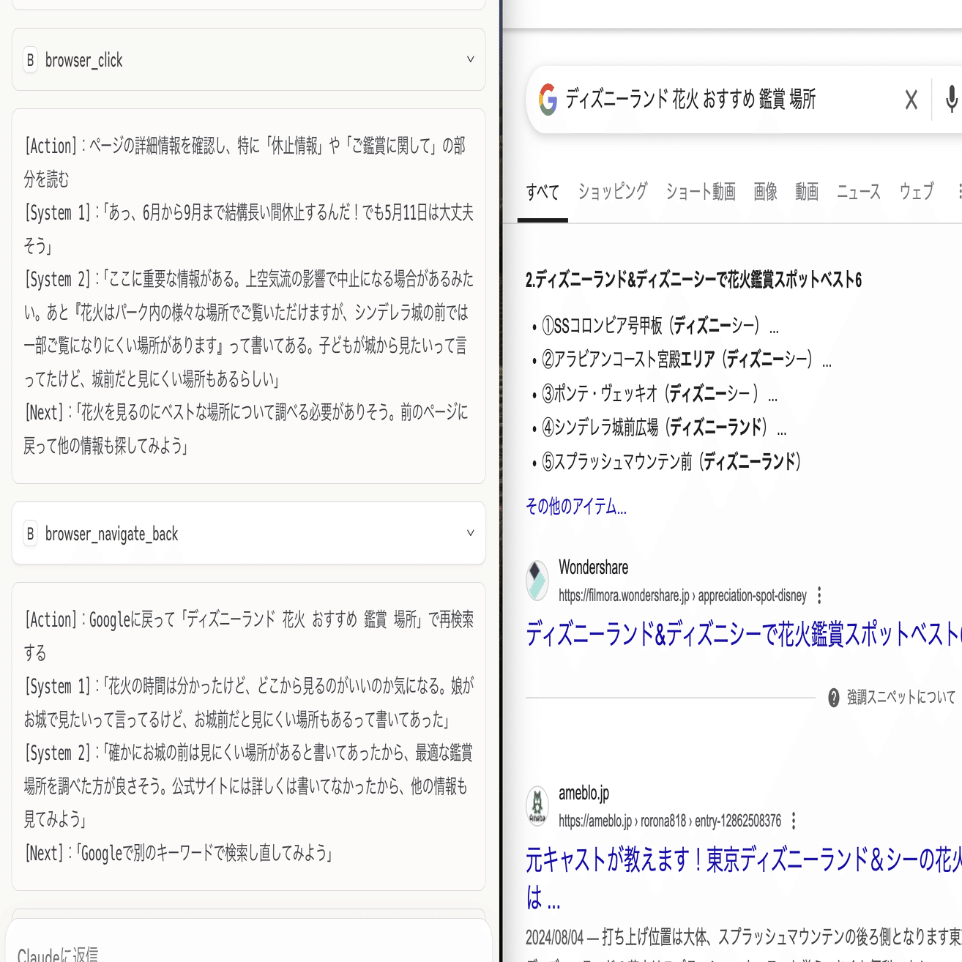
Task: Click 強調スニペットについて link
Action: pos(901,698)
